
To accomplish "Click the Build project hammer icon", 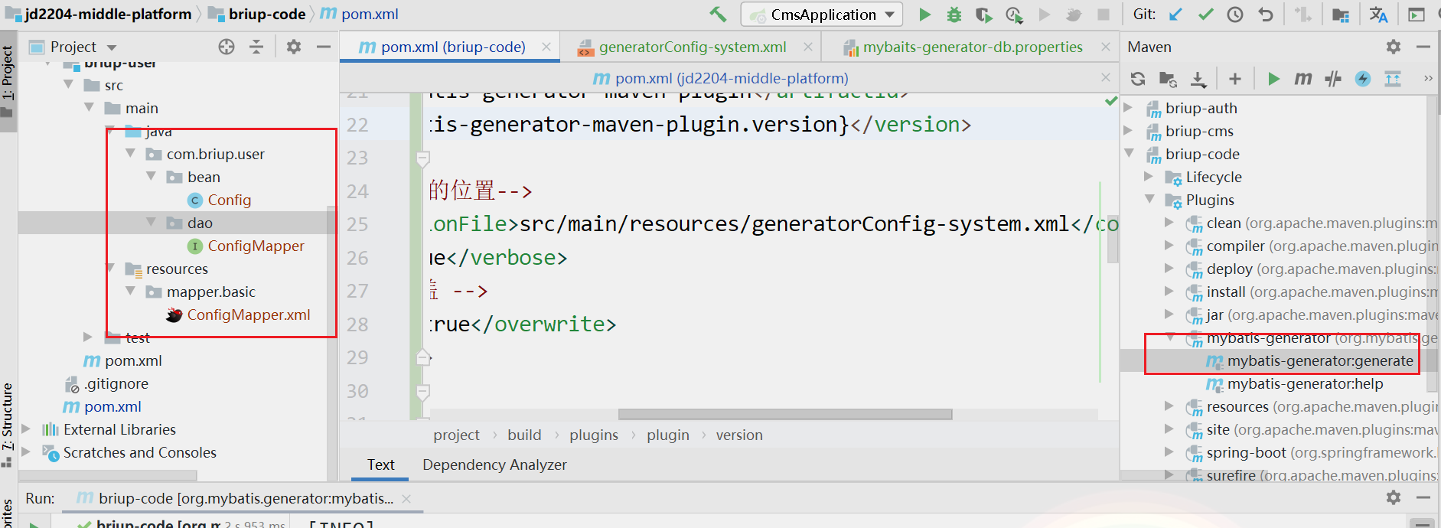I will (718, 14).
